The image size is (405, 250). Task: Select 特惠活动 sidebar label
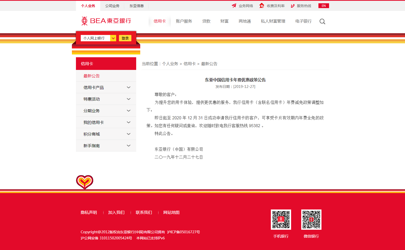[x=92, y=99]
